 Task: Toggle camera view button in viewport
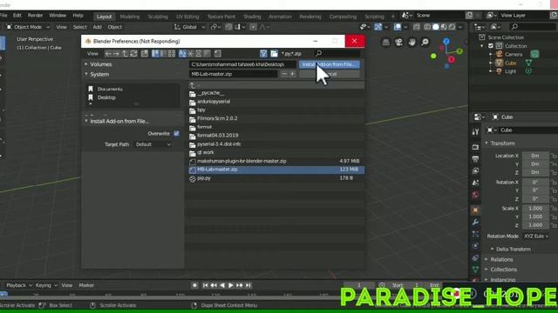click(398, 43)
